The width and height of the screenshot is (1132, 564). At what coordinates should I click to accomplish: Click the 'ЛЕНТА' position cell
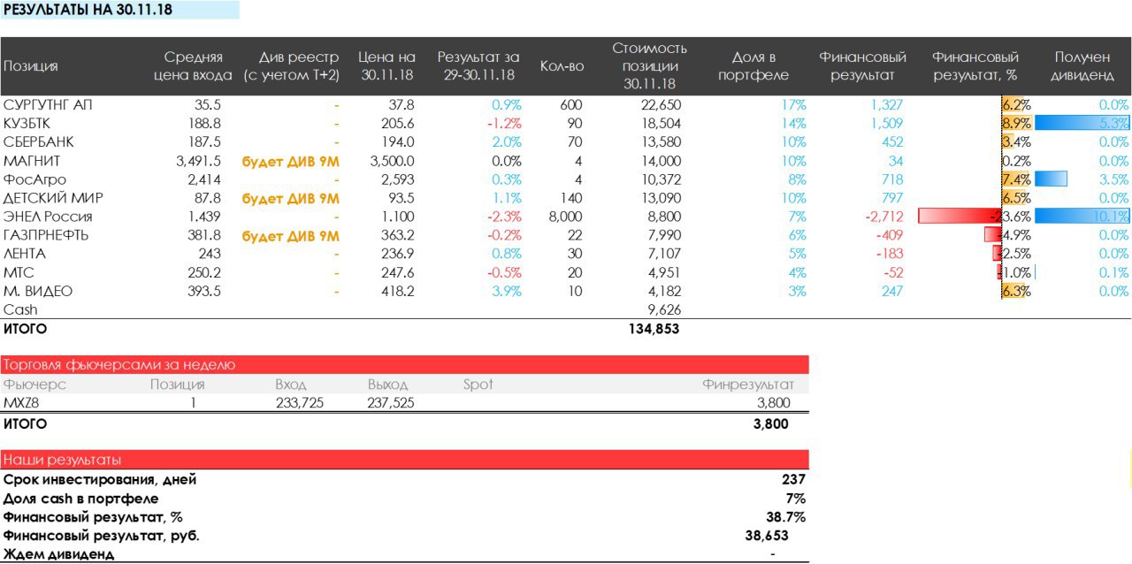pos(25,254)
